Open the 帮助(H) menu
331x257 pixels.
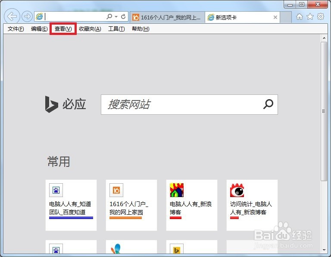pyautogui.click(x=141, y=29)
